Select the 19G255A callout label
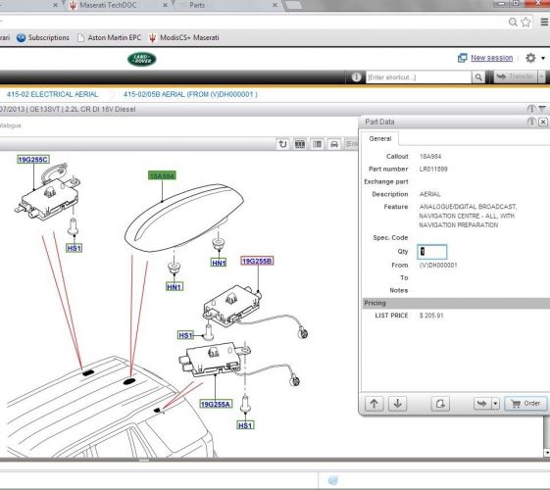 pos(216,404)
